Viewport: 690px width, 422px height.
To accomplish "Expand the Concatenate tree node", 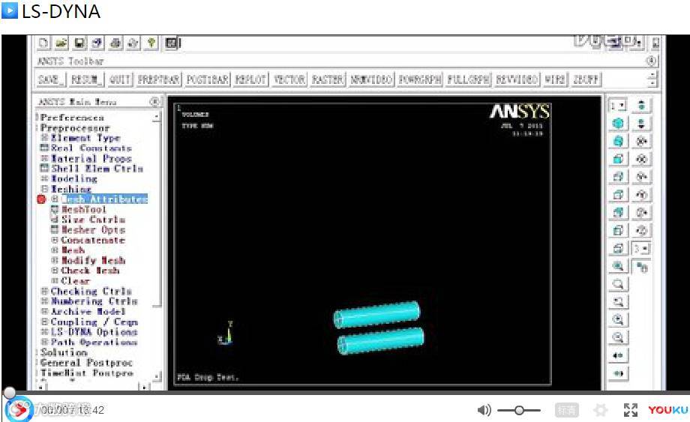I will coord(55,240).
